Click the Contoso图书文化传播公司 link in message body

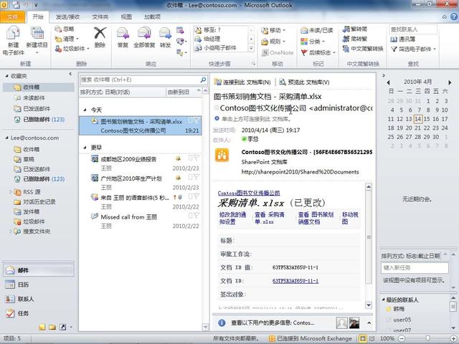click(x=249, y=193)
